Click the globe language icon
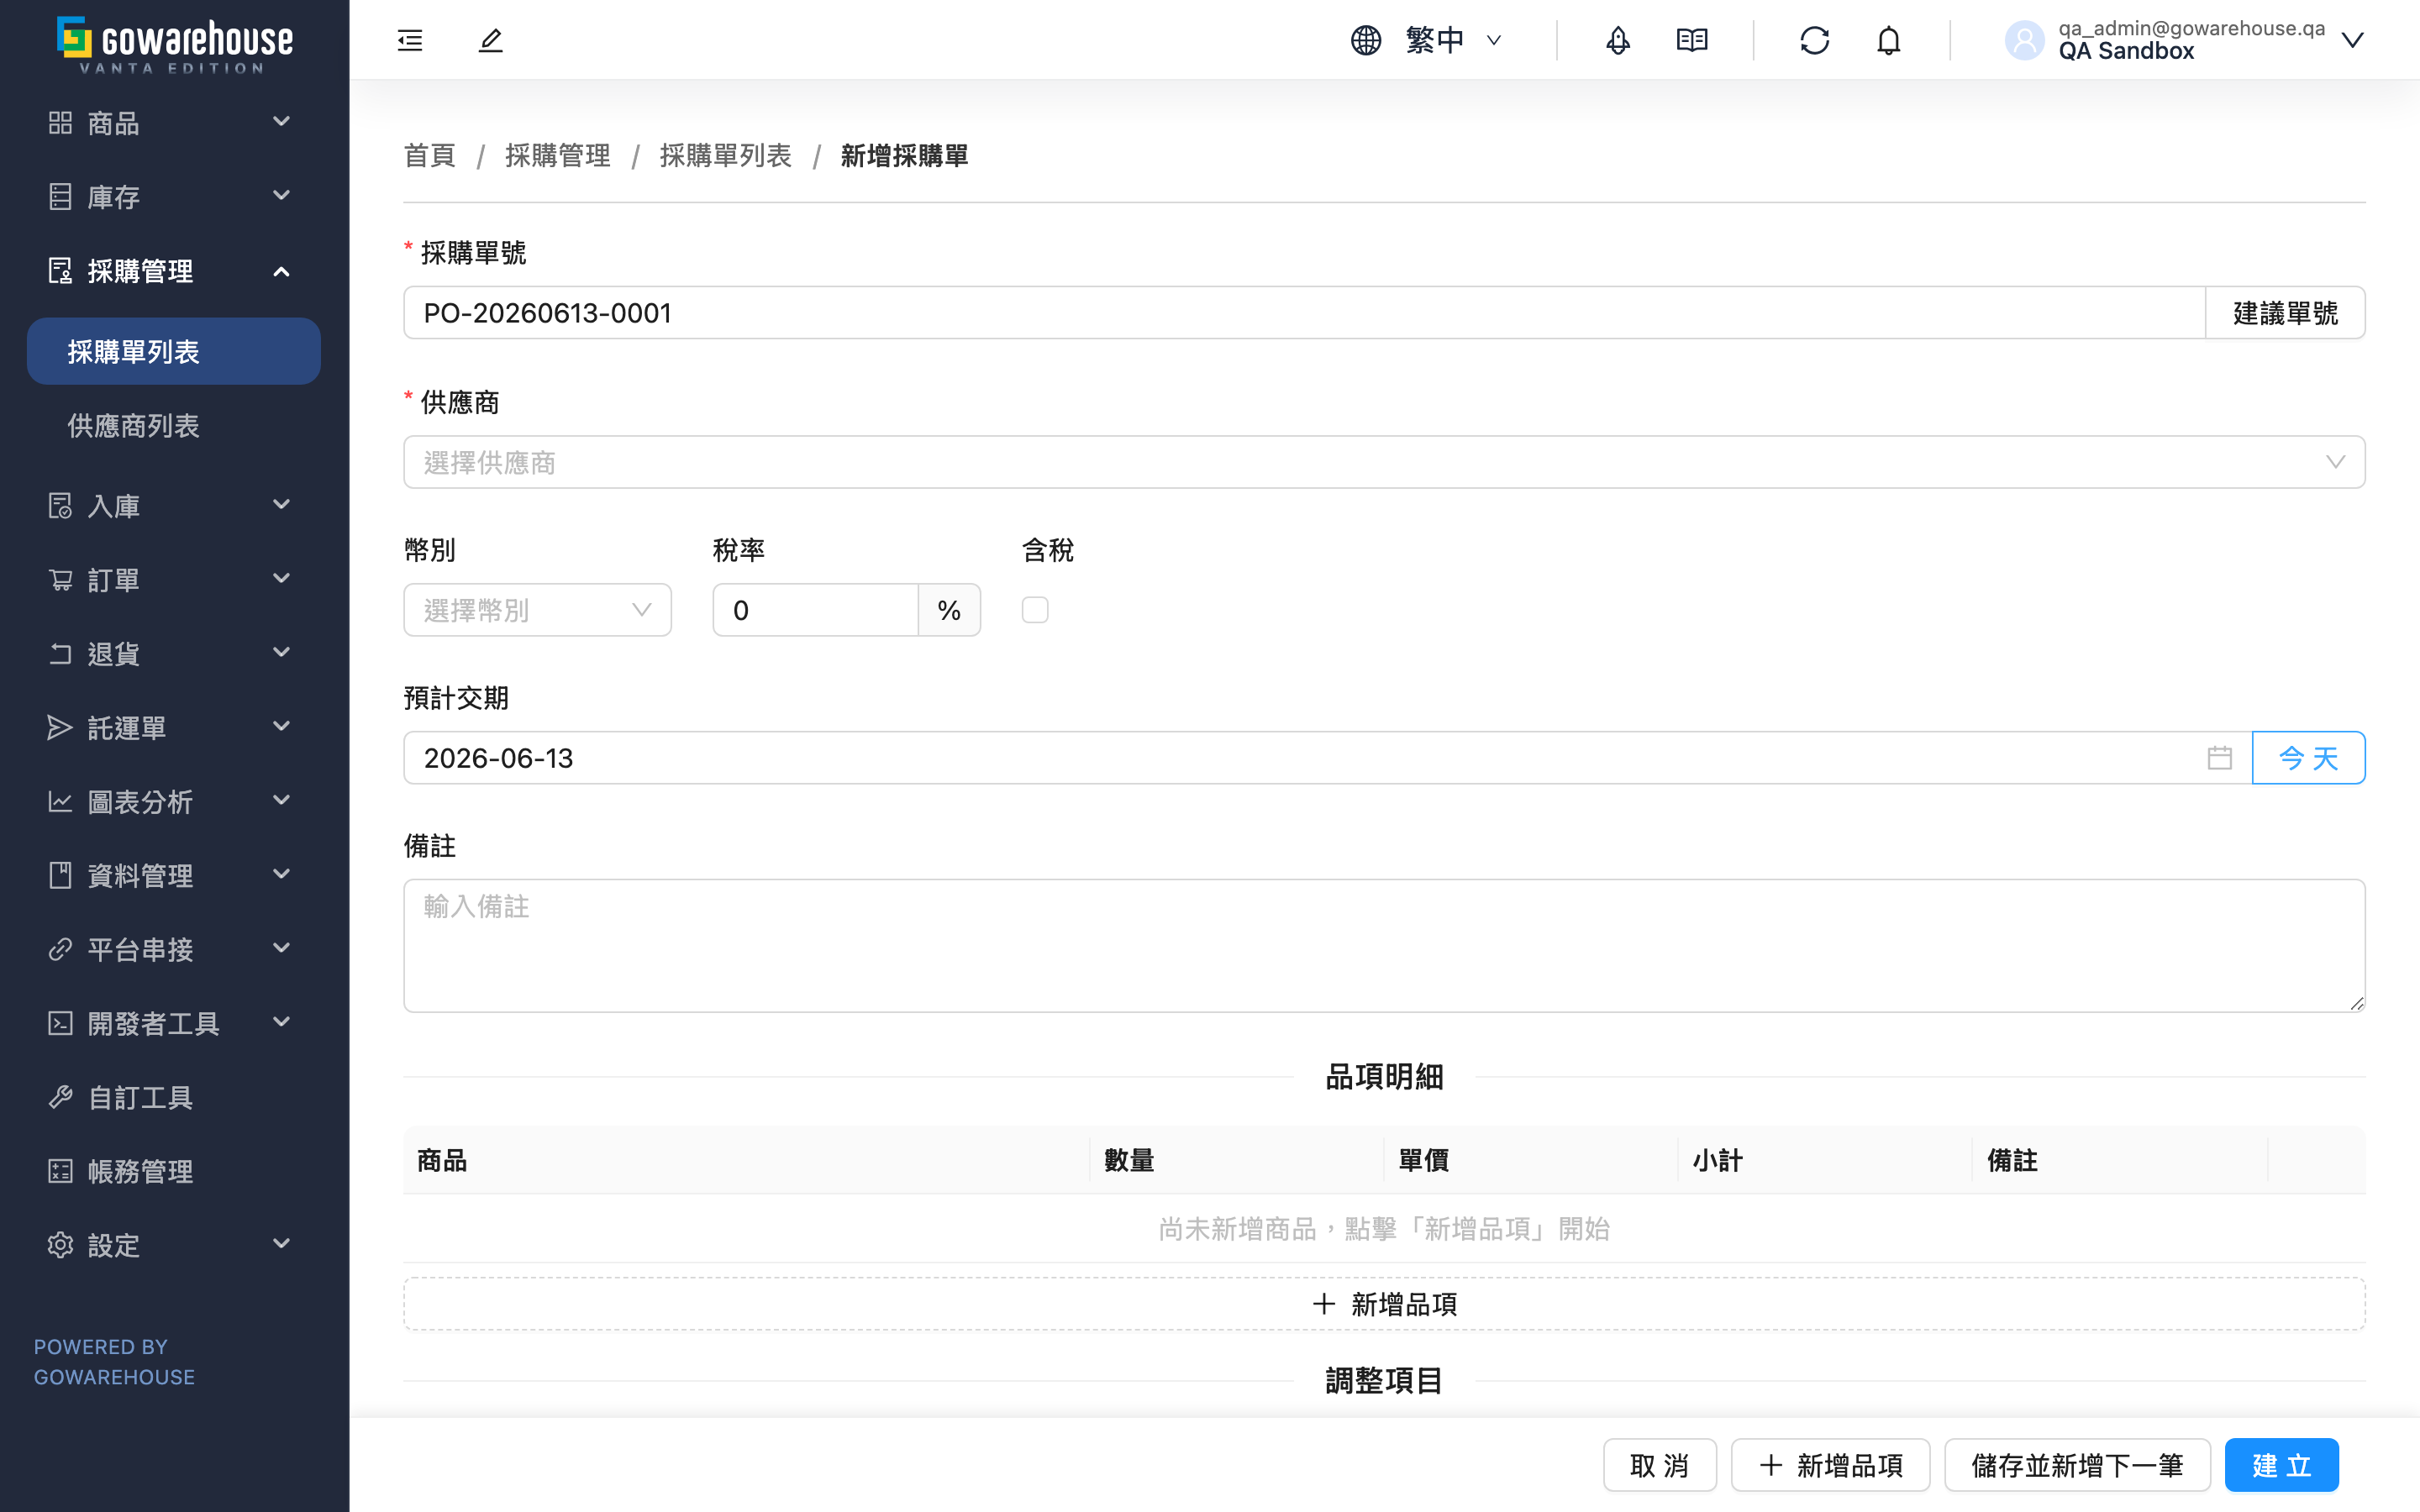This screenshot has height=1512, width=2420. 1366,40
